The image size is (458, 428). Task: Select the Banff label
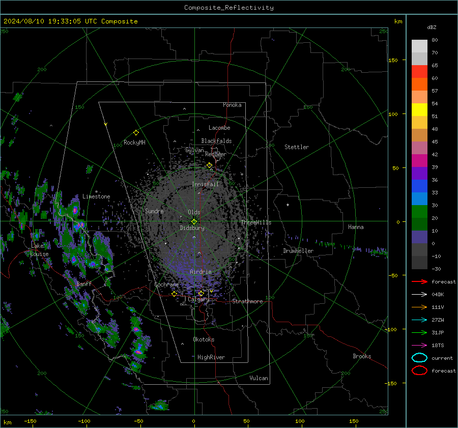click(84, 283)
